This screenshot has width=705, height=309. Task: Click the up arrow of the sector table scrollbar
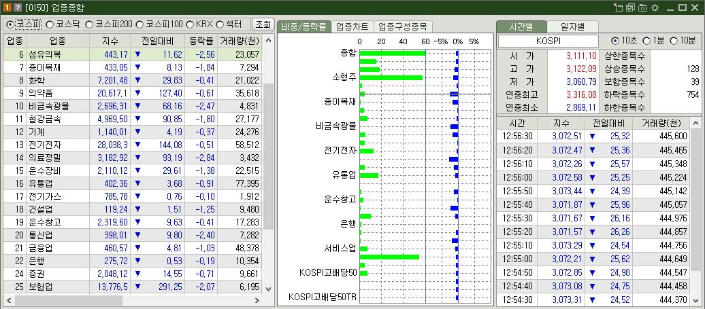pos(268,41)
